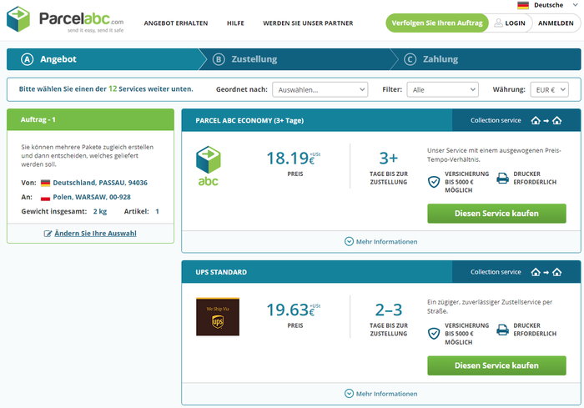Click the ANMELDEN button

click(x=556, y=23)
